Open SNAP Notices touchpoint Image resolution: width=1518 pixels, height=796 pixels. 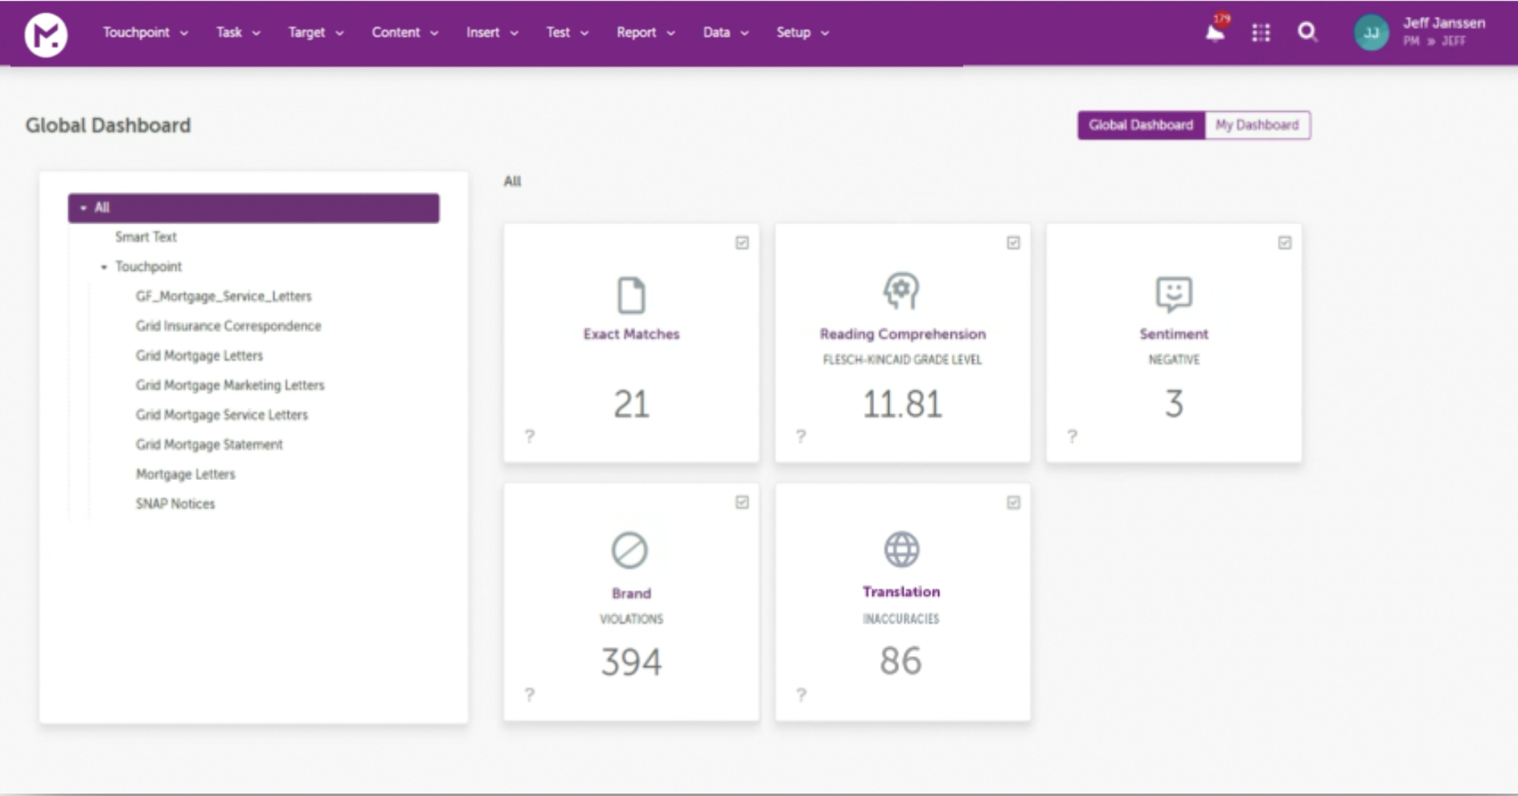(x=175, y=504)
